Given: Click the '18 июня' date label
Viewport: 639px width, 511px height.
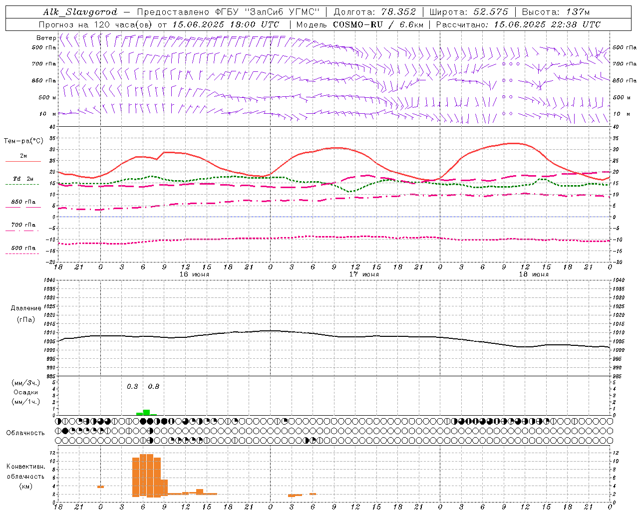Looking at the screenshot, I should pos(534,274).
